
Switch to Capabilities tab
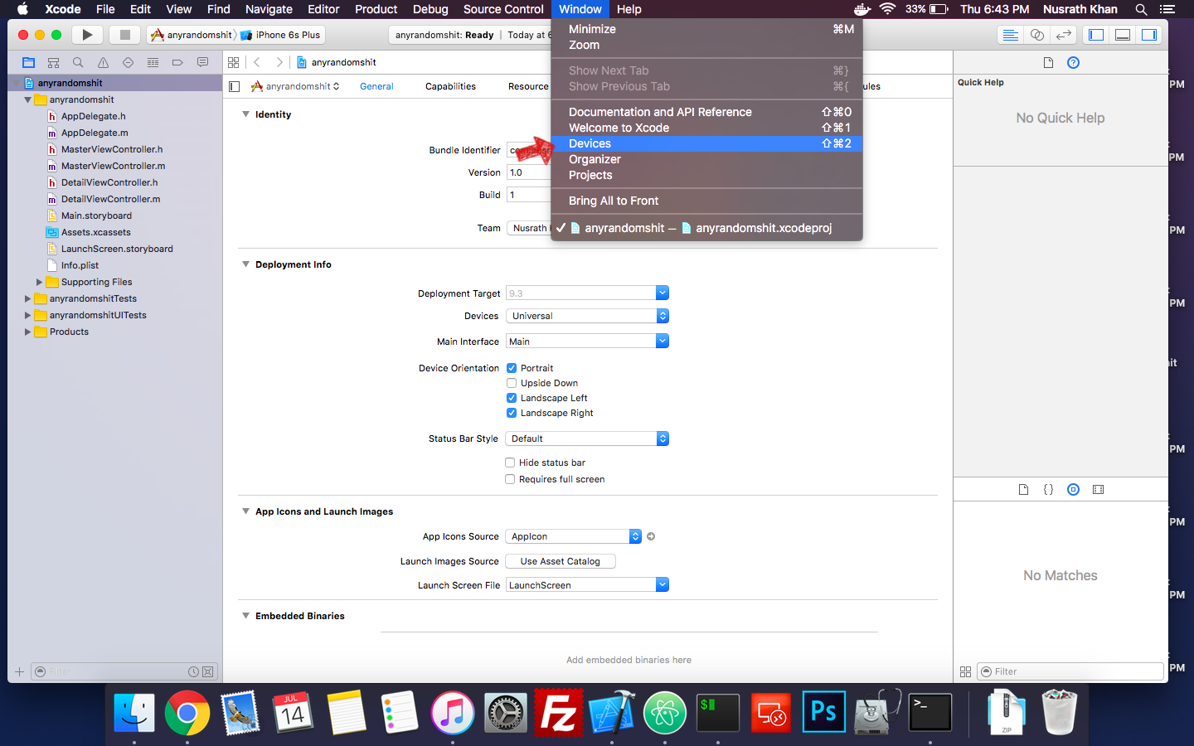450,86
